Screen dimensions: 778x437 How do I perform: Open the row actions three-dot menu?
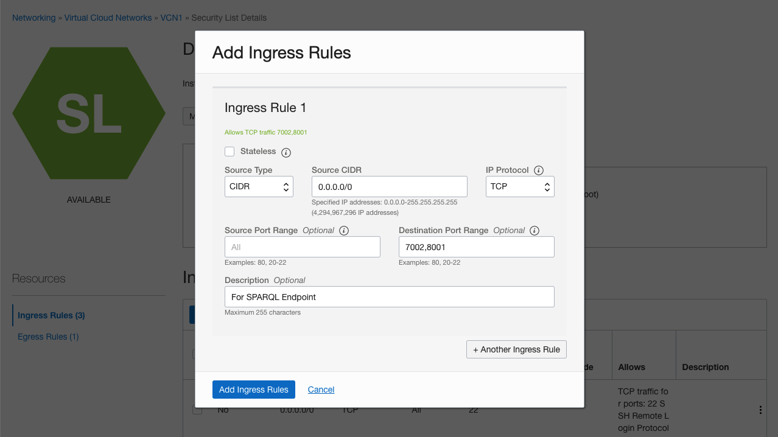click(x=760, y=410)
